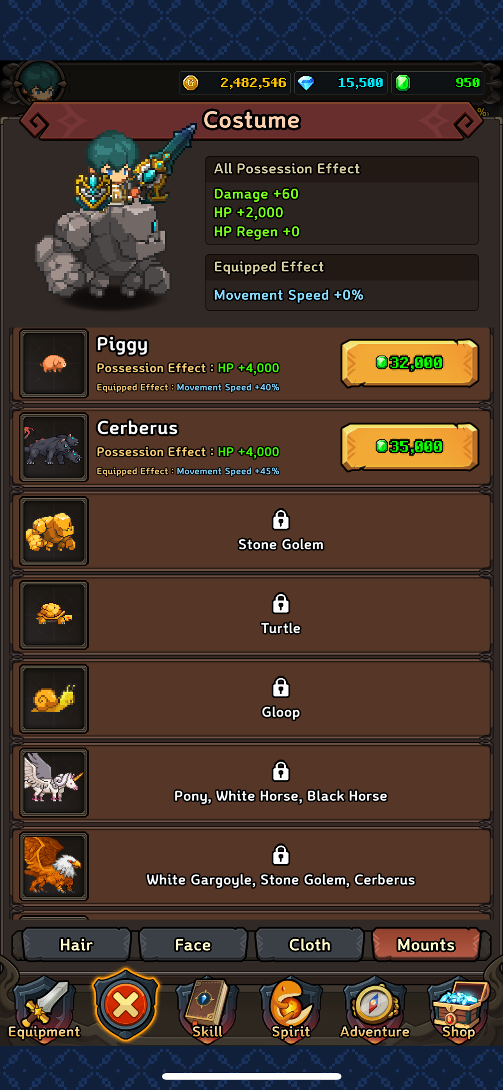The width and height of the screenshot is (503, 1090).
Task: Tap the blue diamond currency icon
Action: (306, 83)
